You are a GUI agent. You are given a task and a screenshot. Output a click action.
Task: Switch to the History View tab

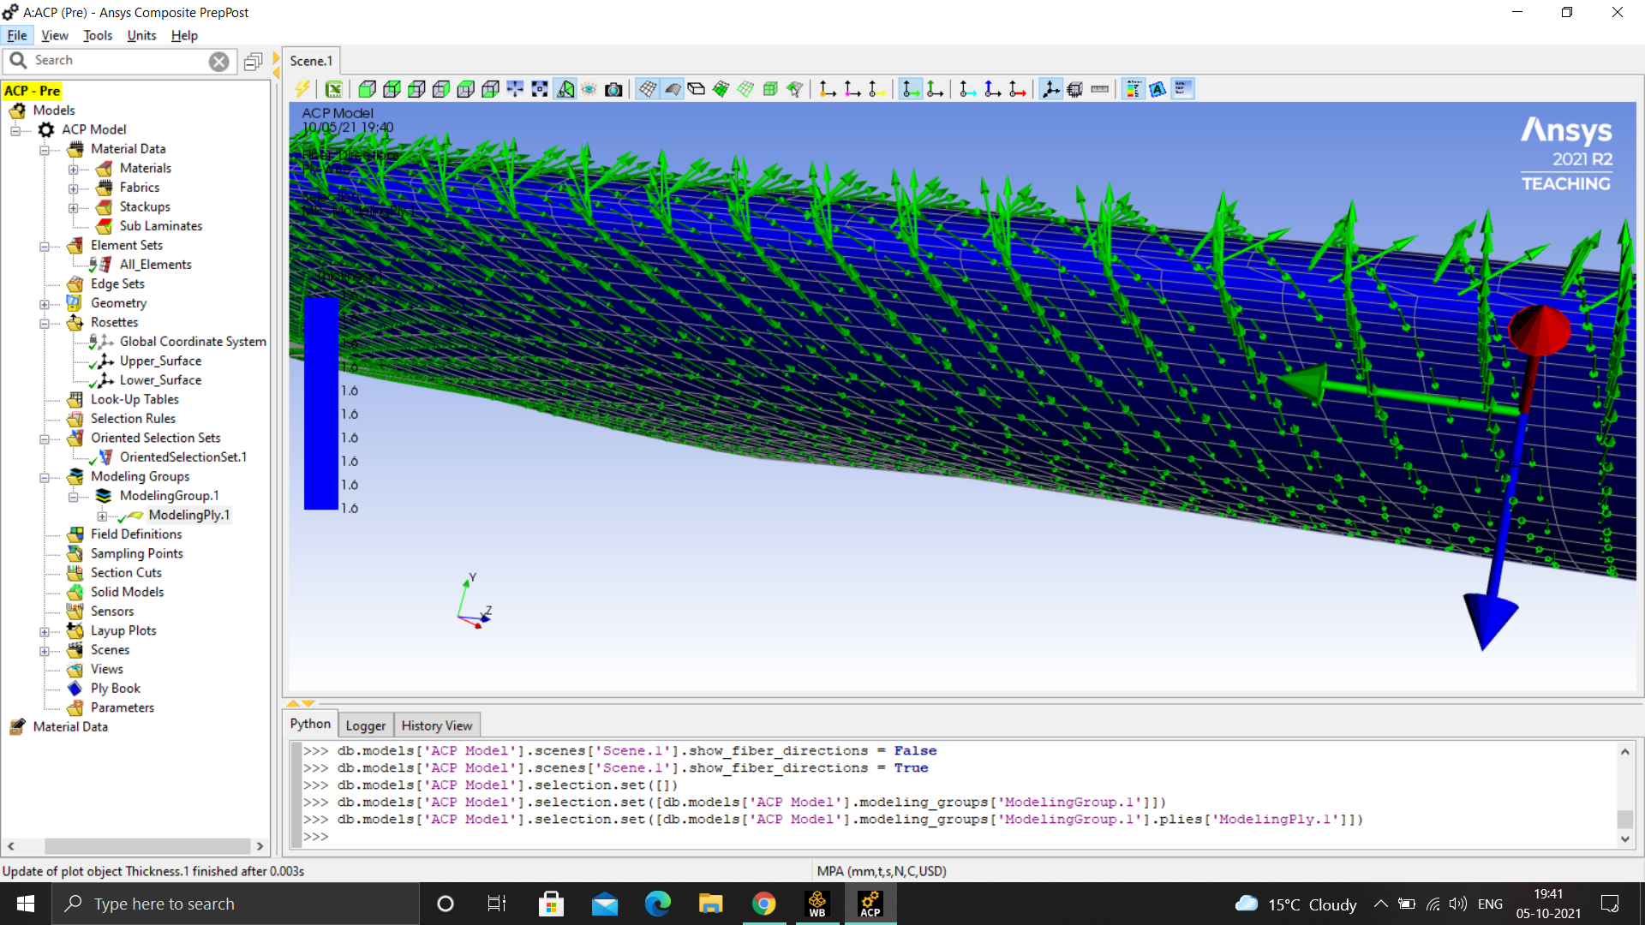click(437, 725)
